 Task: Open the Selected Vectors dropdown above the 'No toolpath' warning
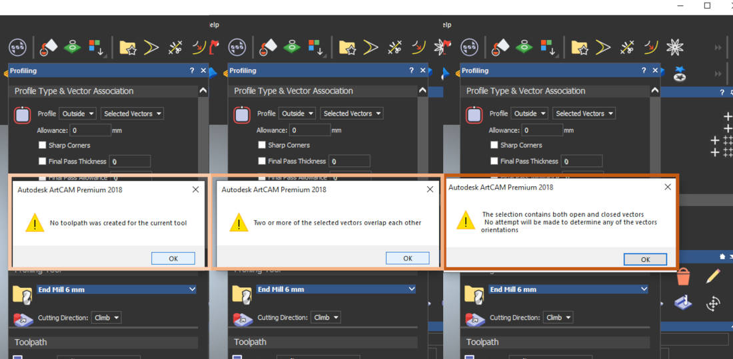133,113
